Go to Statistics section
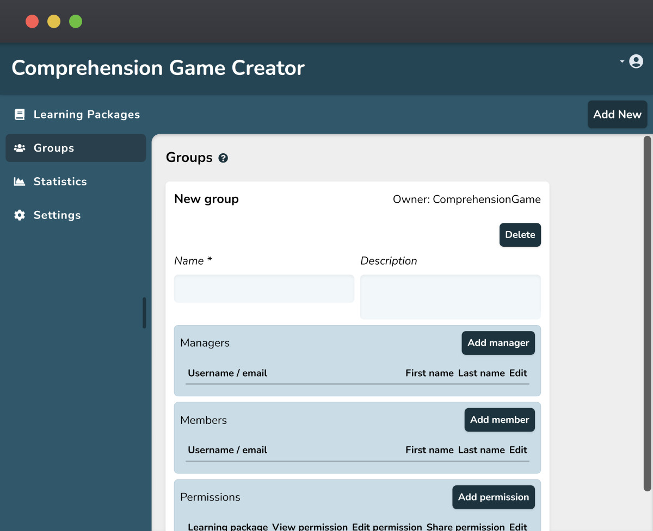This screenshot has width=653, height=531. click(x=76, y=182)
